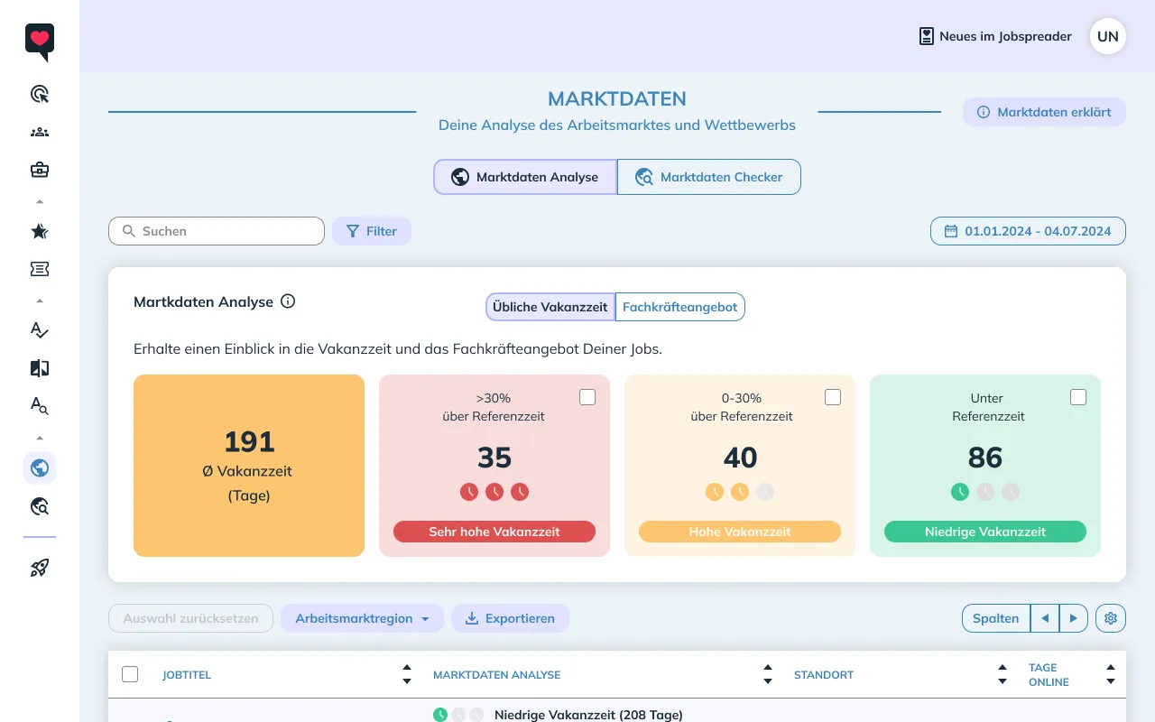Open Marktdaten erklärt help button
The image size is (1155, 722).
pyautogui.click(x=1045, y=112)
